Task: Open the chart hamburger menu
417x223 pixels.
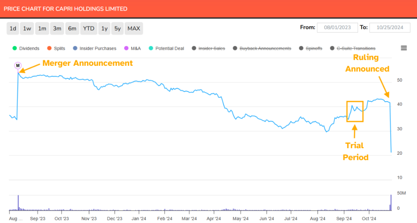Action: pyautogui.click(x=404, y=48)
